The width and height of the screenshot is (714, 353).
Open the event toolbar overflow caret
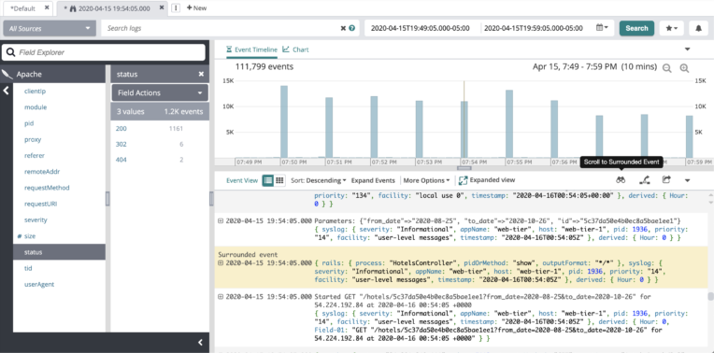point(688,180)
